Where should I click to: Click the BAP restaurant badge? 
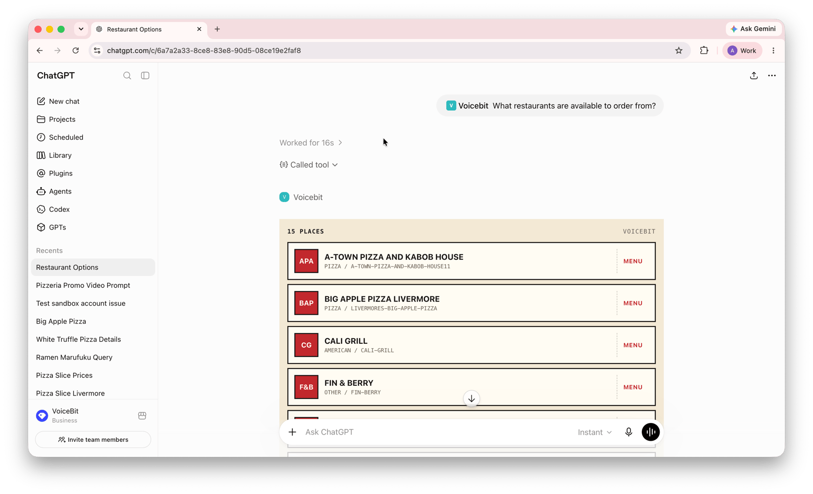coord(306,303)
